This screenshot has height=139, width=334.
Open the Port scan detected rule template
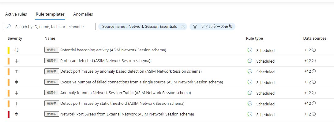[105, 61]
